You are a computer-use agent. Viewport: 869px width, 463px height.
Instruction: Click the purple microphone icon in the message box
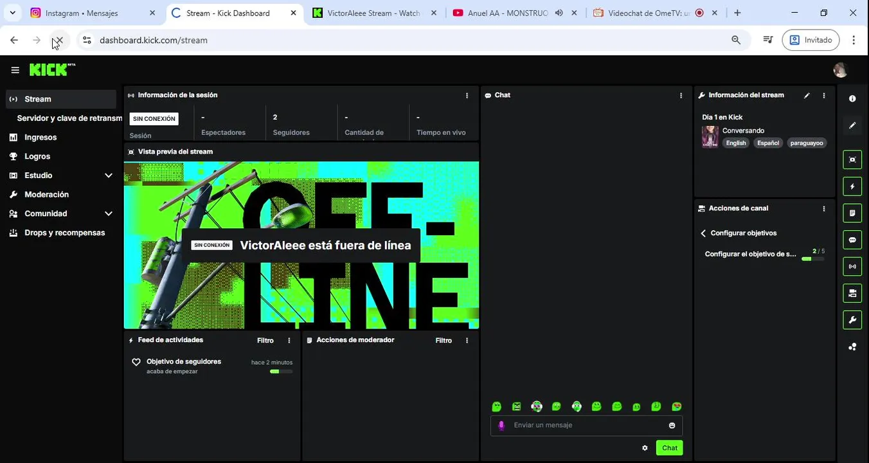tap(501, 425)
